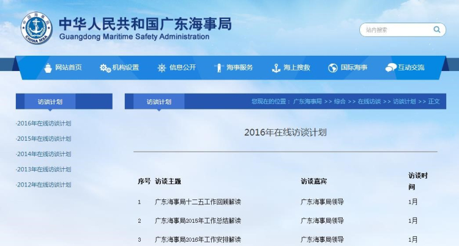The width and height of the screenshot is (459, 246).
Task: Open the 网站首页 menu item
Action: 69,68
